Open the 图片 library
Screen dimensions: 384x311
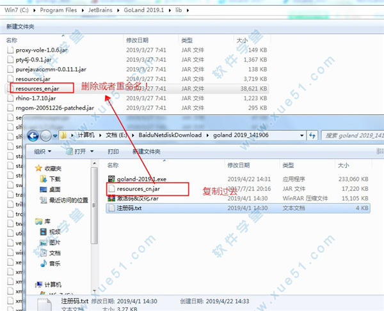50,243
